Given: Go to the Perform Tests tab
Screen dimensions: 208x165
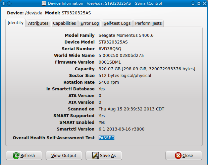Looking at the screenshot, I should click(148, 23).
